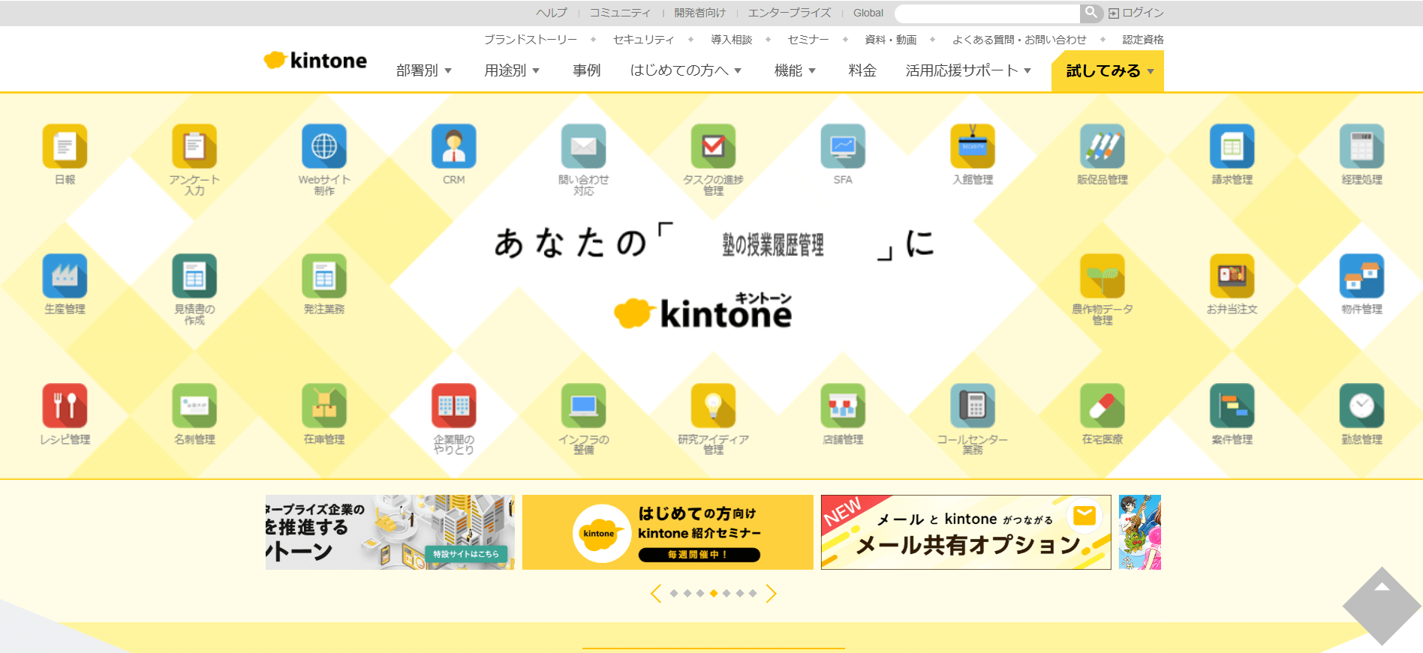The width and height of the screenshot is (1423, 653).
Task: Open the 販促品管理 pens icon
Action: (x=1103, y=146)
